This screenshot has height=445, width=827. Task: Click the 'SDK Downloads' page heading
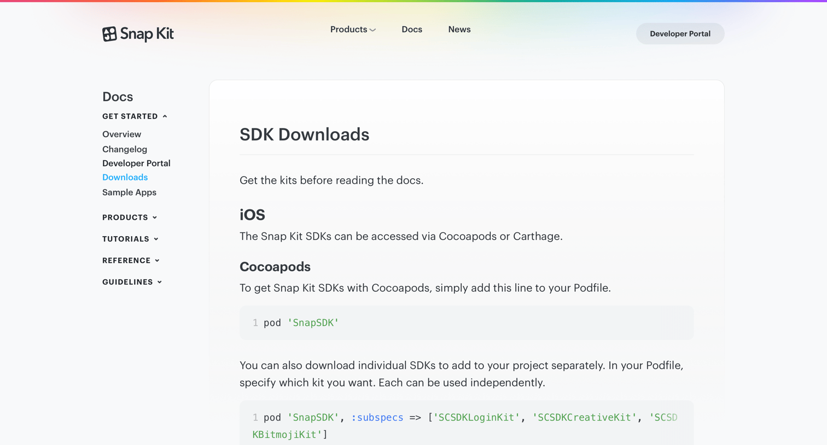[x=304, y=134]
